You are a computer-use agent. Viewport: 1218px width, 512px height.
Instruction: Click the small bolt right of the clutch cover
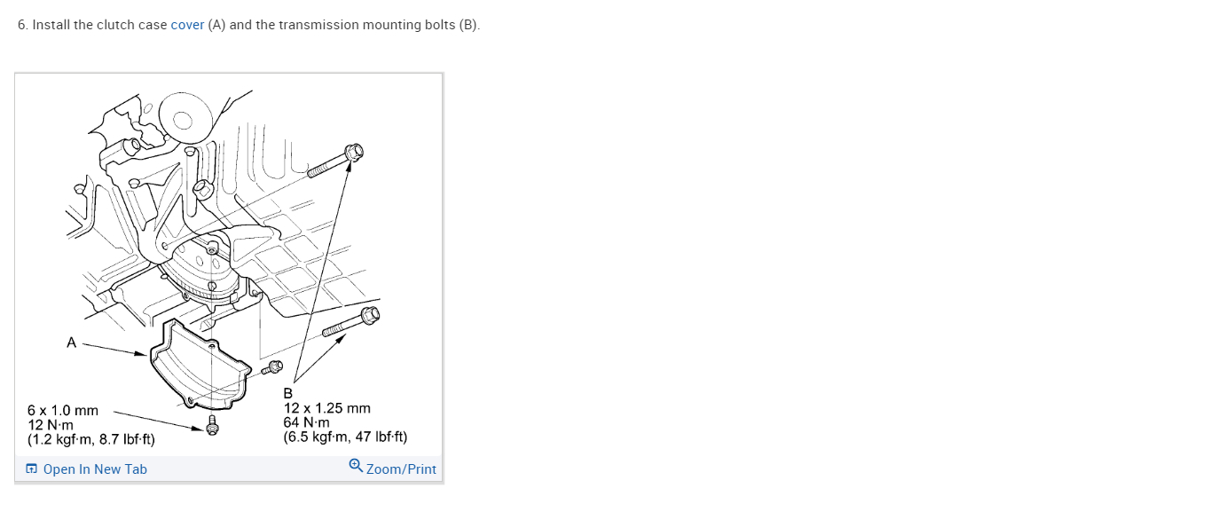point(272,367)
